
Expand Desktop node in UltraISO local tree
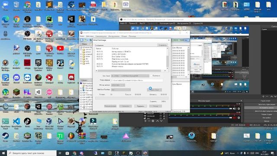pos(81,91)
